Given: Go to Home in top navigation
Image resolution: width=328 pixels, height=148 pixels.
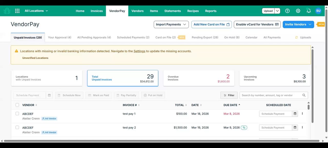Looking at the screenshot, I should [x=80, y=11].
